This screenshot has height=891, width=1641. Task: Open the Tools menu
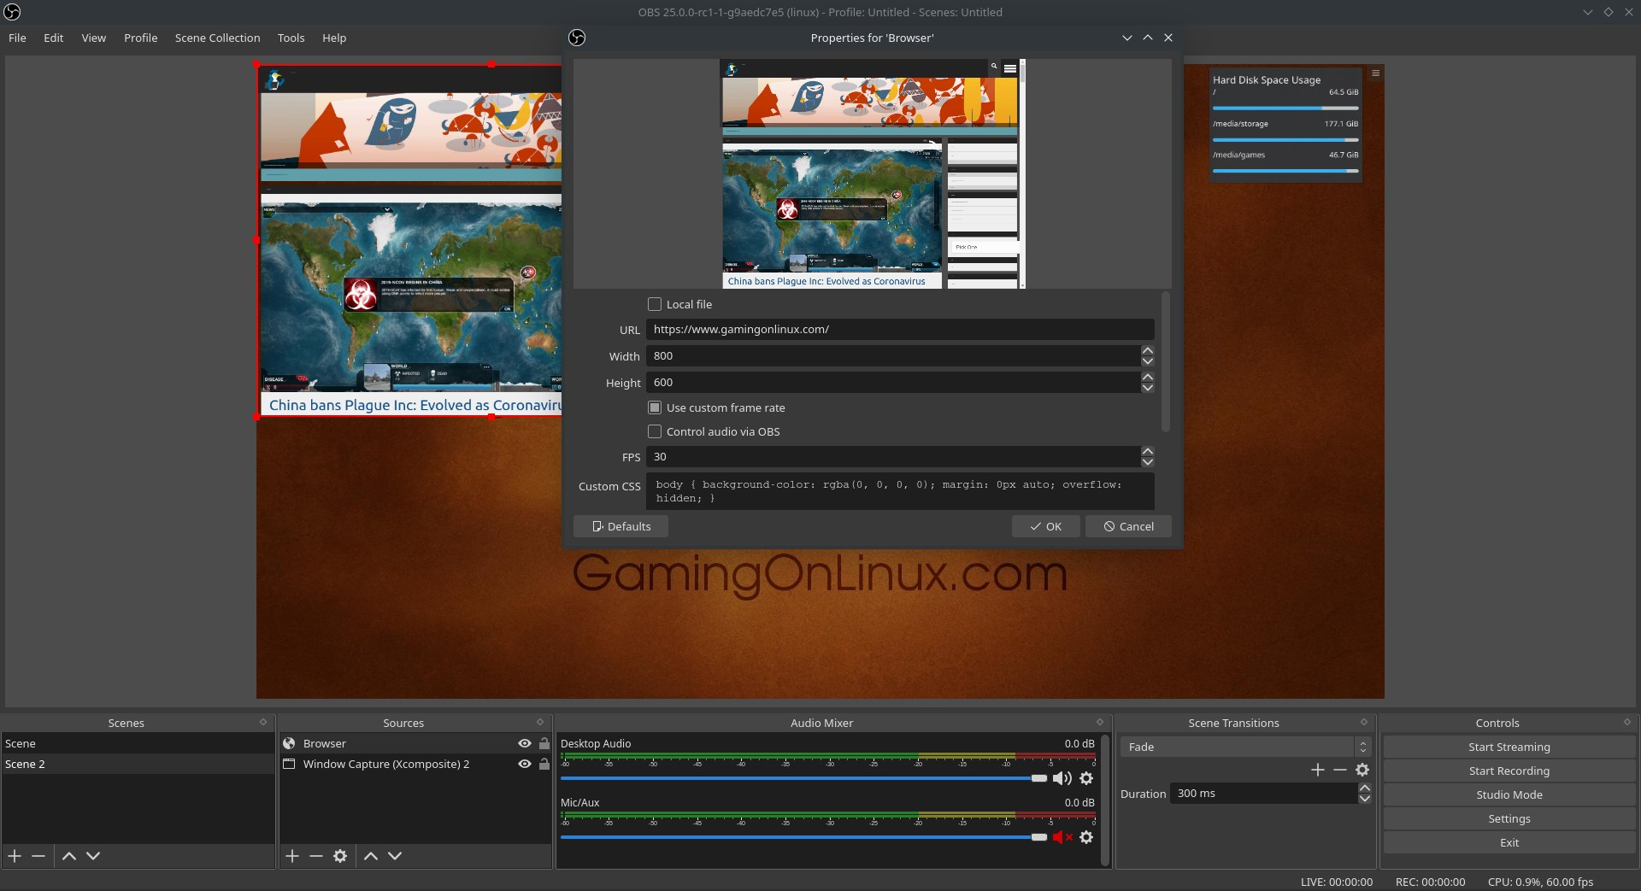click(x=291, y=38)
